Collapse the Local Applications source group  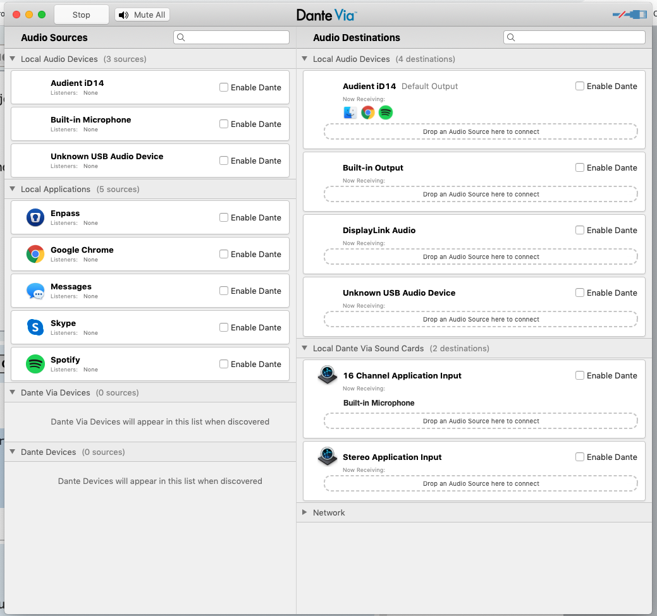(x=12, y=189)
